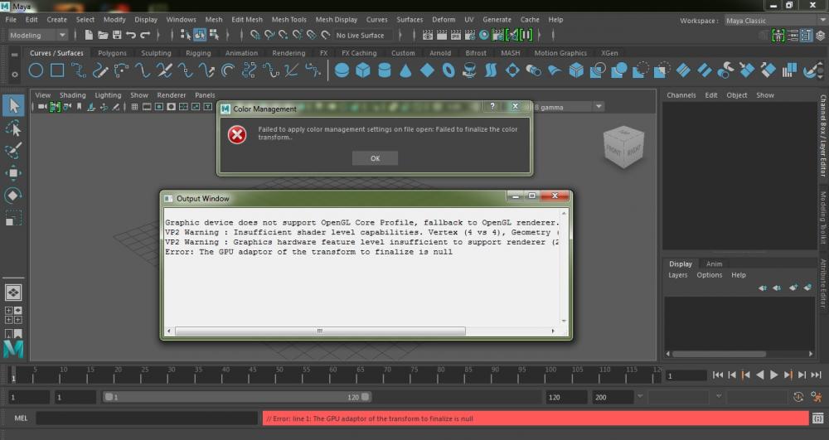Viewport: 829px width, 440px height.
Task: Activate the Lasso select tool
Action: pos(13,128)
